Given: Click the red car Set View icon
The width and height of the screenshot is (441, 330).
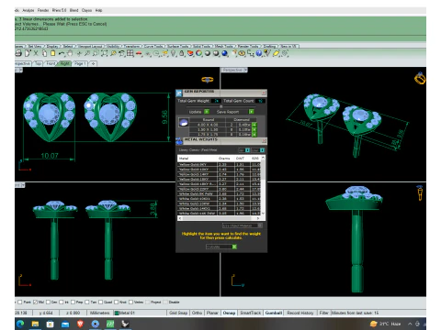Looking at the screenshot, I should [x=139, y=53].
